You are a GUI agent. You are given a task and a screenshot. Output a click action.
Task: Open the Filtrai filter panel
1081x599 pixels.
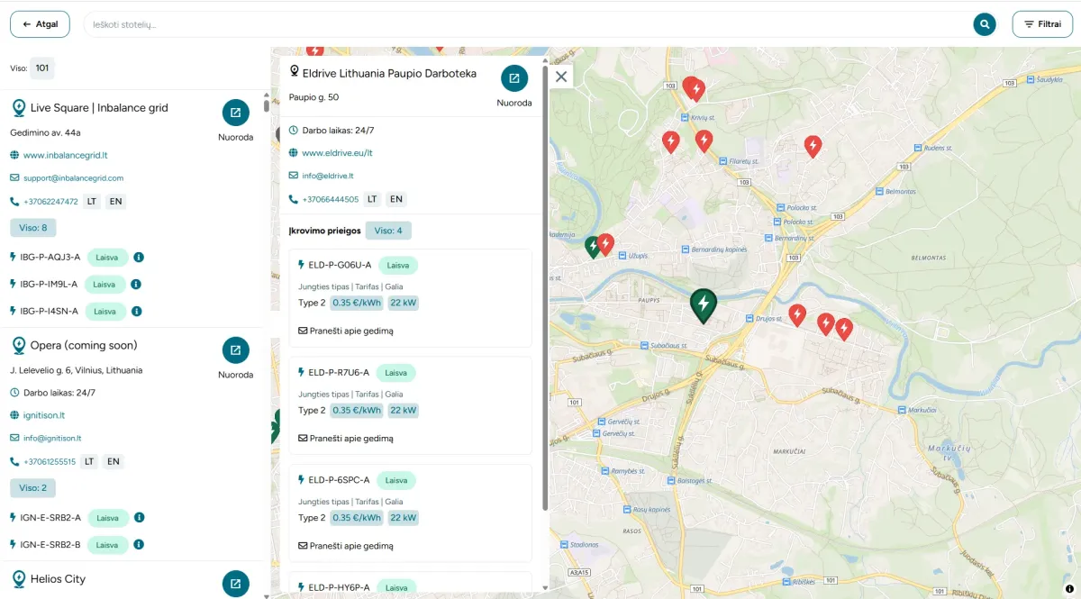(x=1042, y=24)
